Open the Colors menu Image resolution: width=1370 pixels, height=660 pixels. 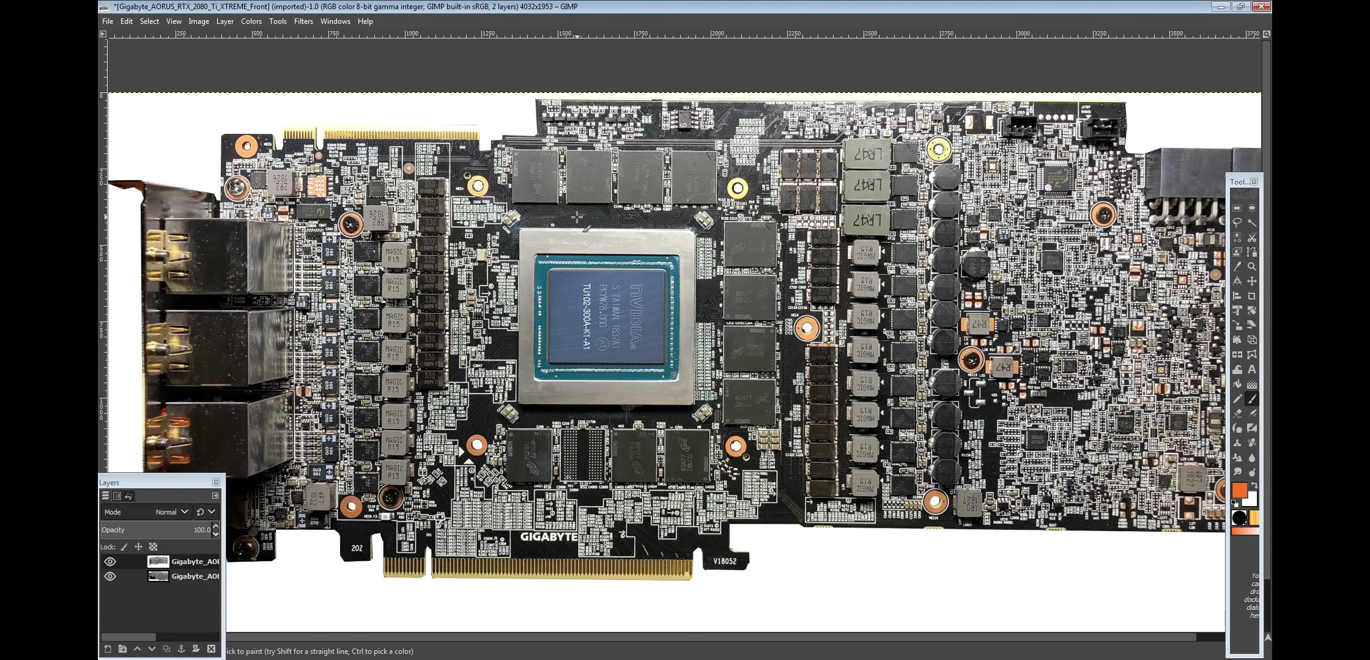251,21
